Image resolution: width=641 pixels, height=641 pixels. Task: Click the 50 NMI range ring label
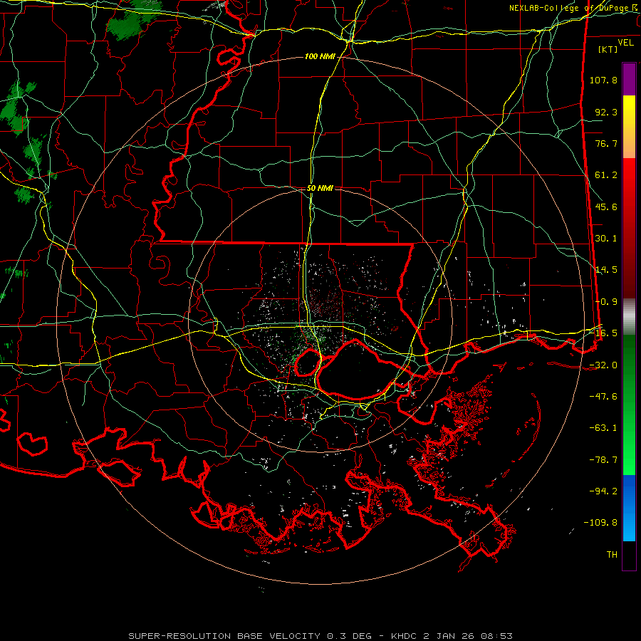[320, 188]
